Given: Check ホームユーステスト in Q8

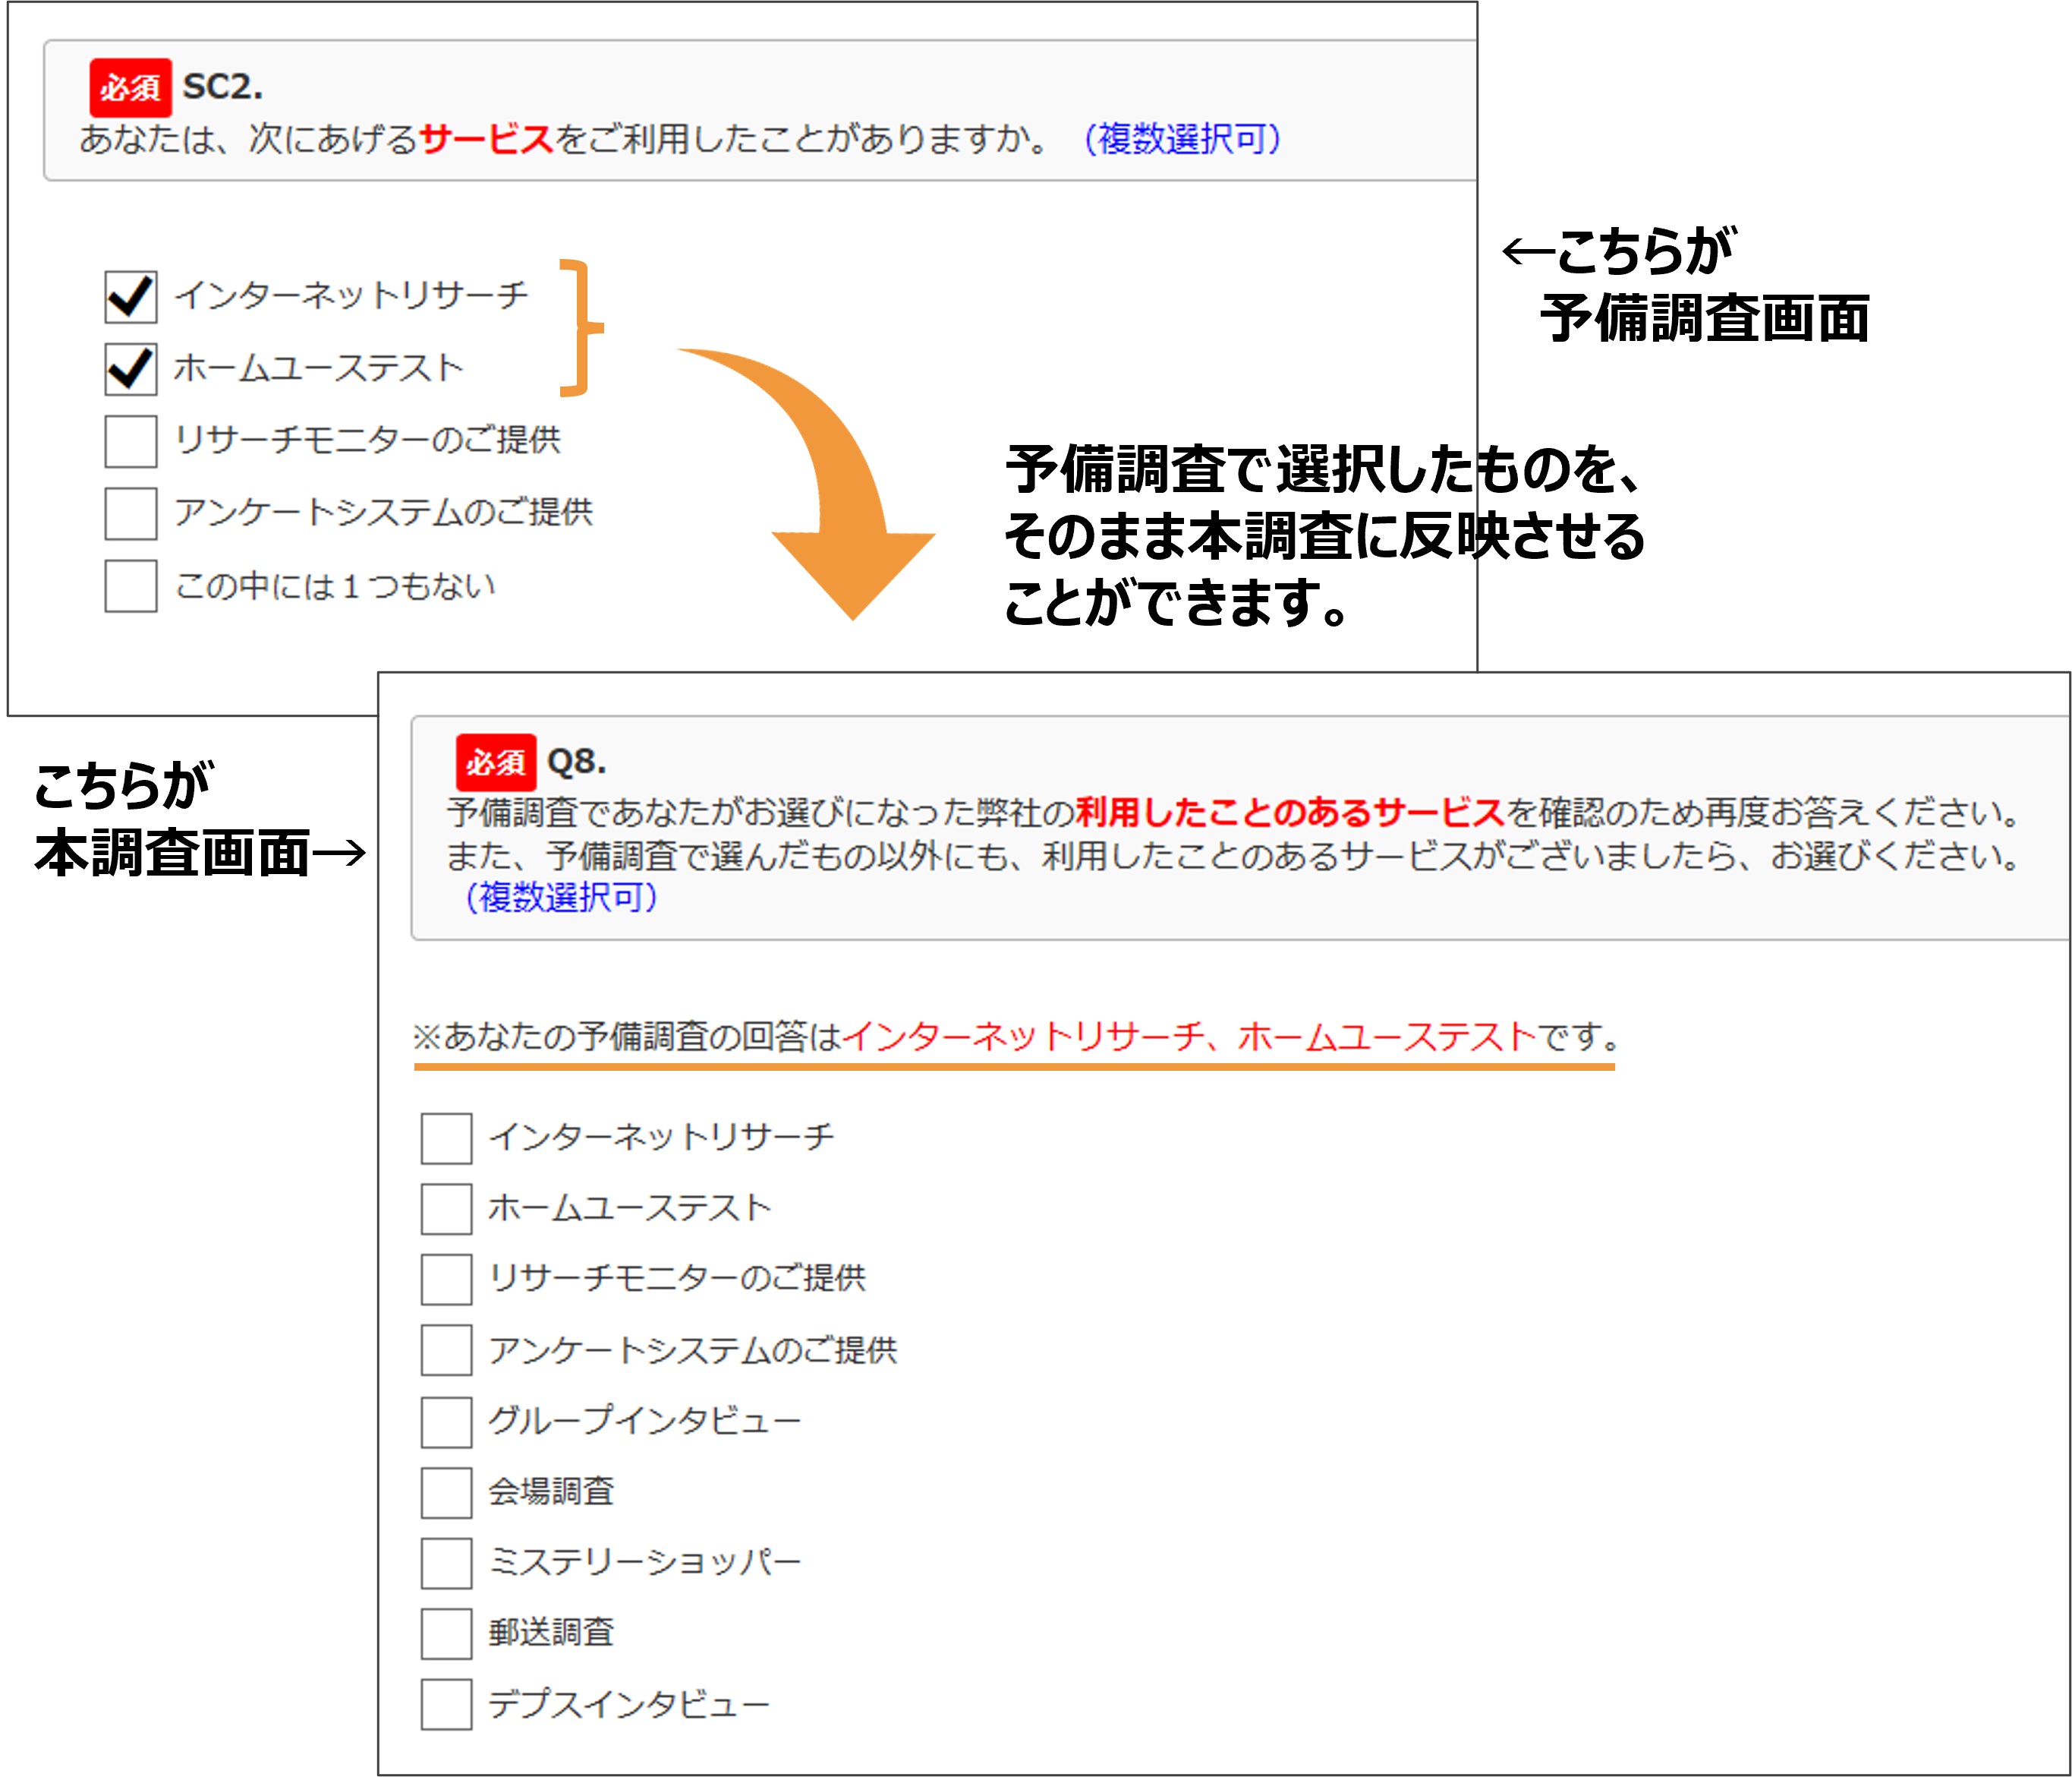Looking at the screenshot, I should click(x=446, y=1209).
